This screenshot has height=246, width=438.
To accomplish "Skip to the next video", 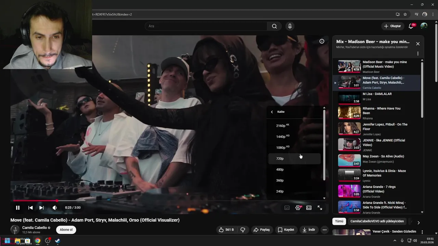I will (41, 207).
